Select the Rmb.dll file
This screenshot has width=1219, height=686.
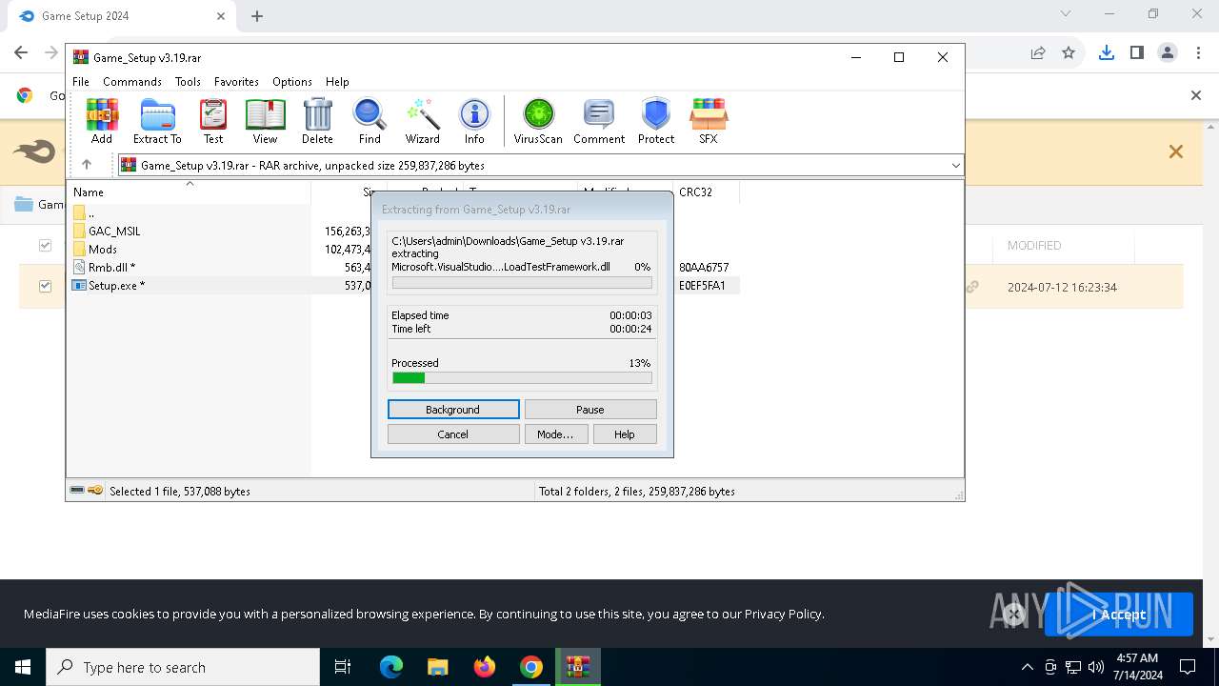click(x=111, y=268)
